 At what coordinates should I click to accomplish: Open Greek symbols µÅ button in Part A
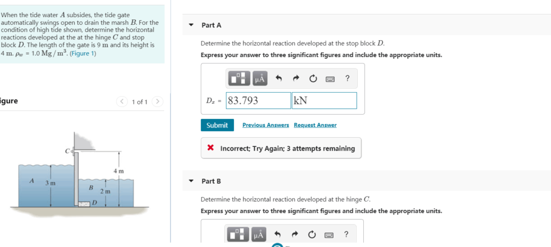click(x=259, y=79)
